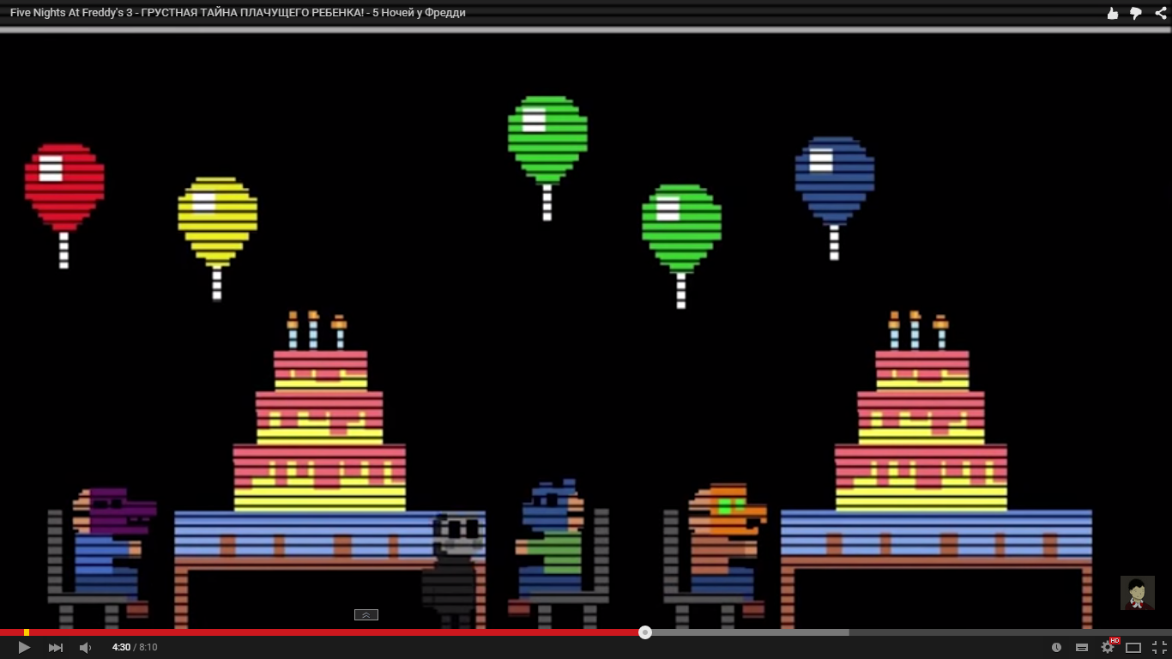Image resolution: width=1172 pixels, height=659 pixels.
Task: Click the channel avatar watermark thumbnail
Action: [x=1138, y=593]
